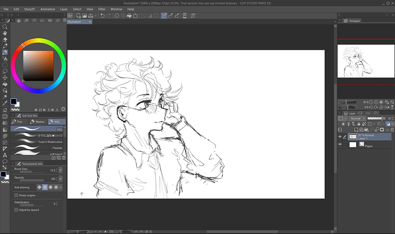Open the File menu
Viewport: 395px width, 234px height.
click(x=6, y=9)
